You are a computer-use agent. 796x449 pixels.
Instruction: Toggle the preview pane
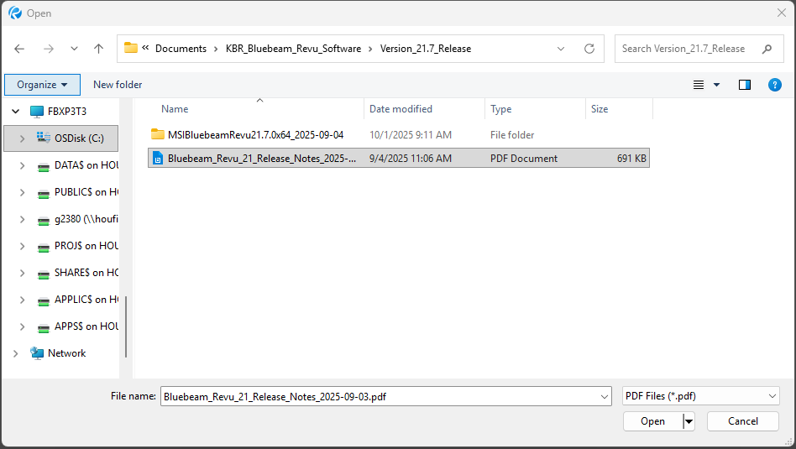tap(745, 85)
